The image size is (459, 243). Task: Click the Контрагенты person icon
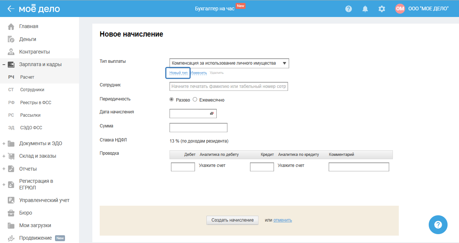tap(11, 52)
